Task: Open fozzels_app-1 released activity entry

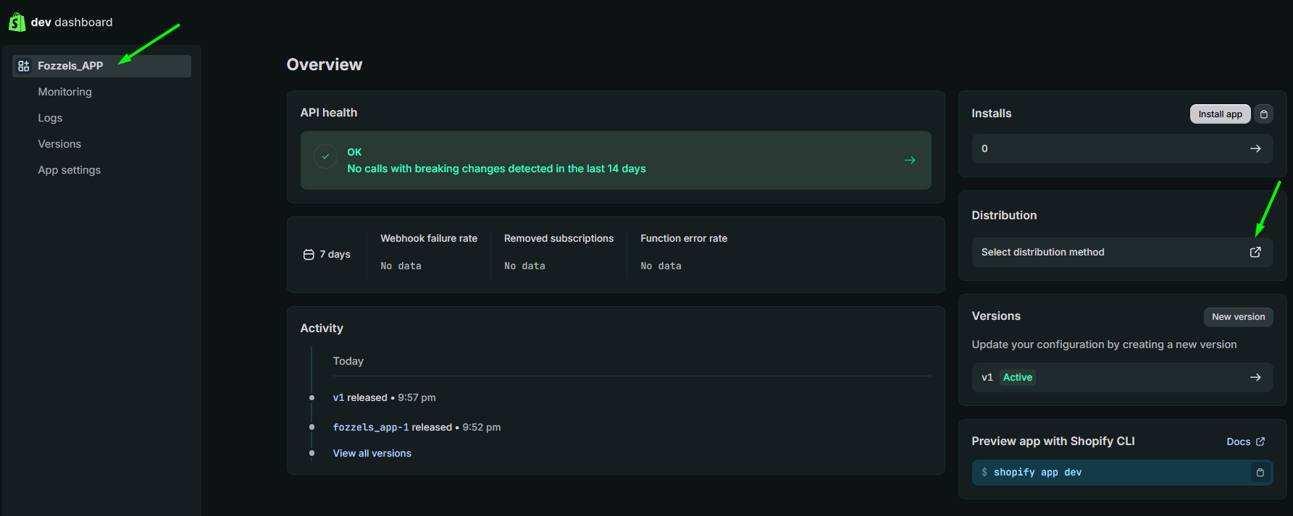Action: pos(417,427)
